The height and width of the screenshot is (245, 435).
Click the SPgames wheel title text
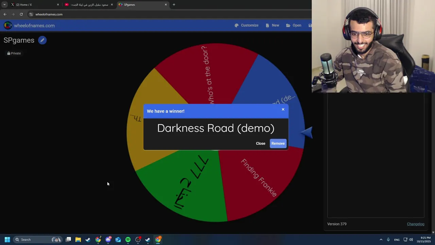(x=19, y=40)
